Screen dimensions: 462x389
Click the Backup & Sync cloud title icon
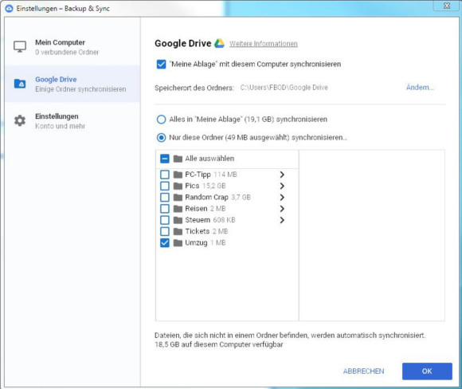tap(9, 8)
